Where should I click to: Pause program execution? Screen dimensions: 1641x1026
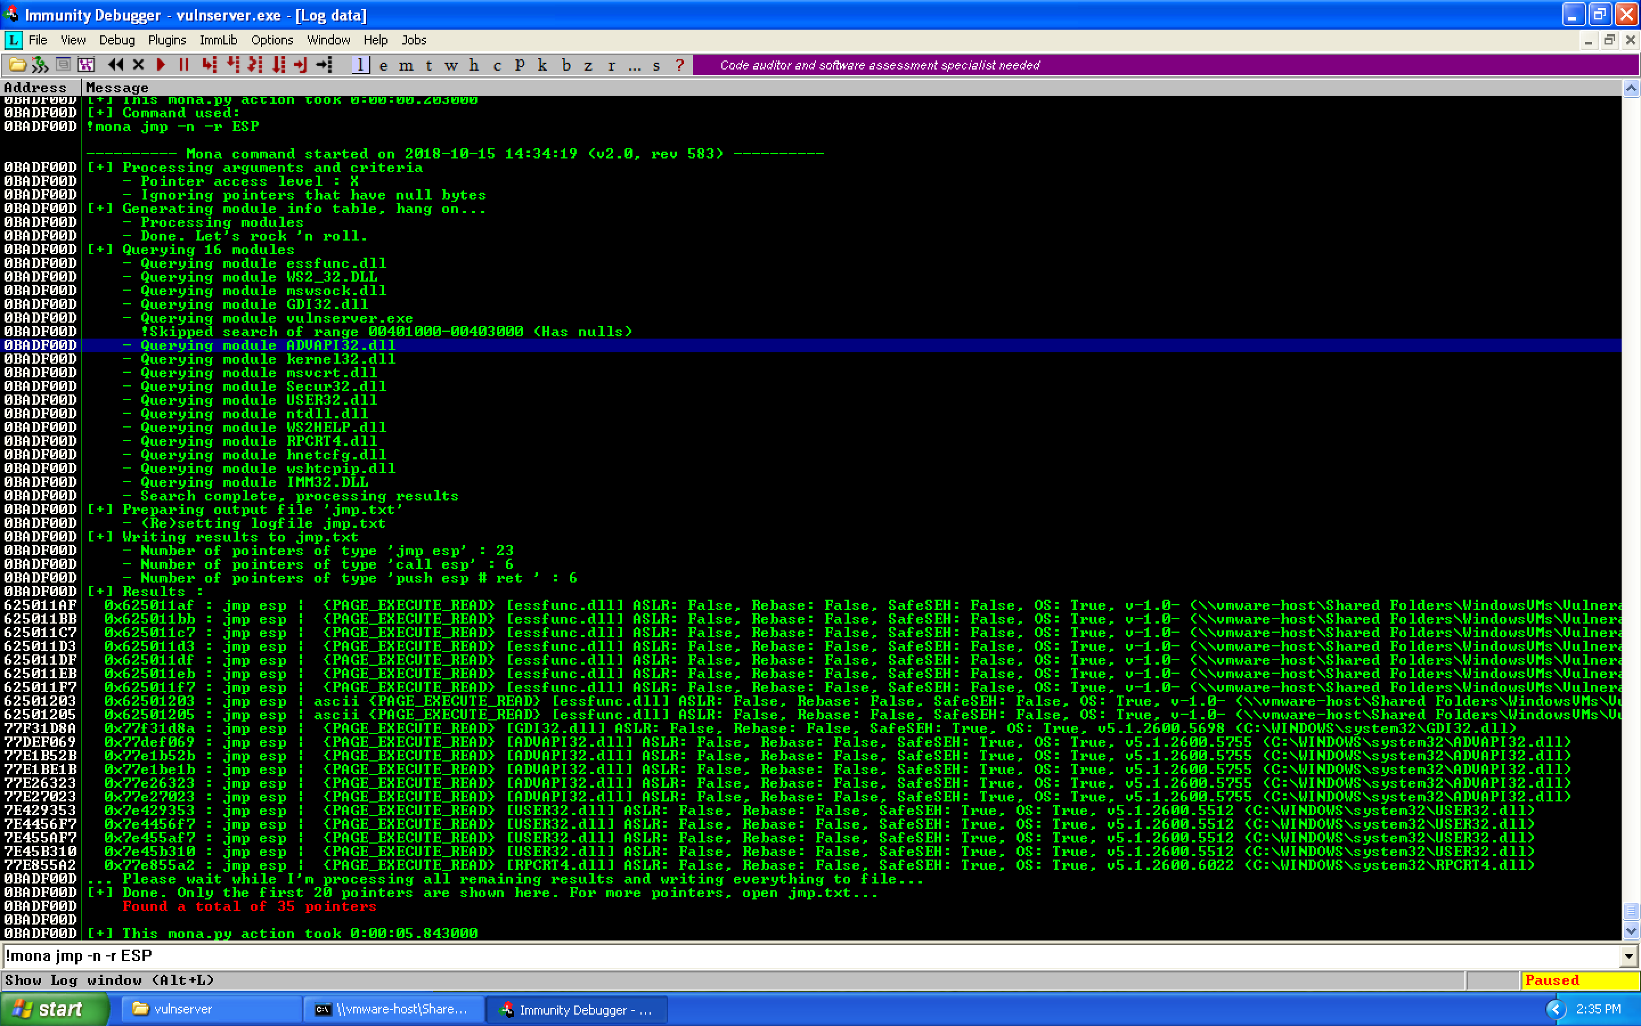click(183, 65)
